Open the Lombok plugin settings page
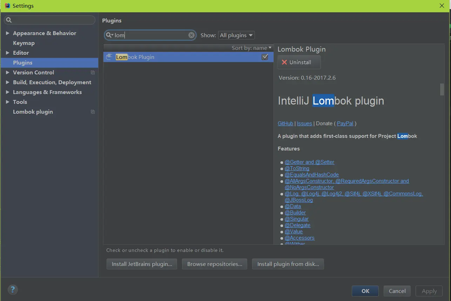451x301 pixels. [33, 112]
